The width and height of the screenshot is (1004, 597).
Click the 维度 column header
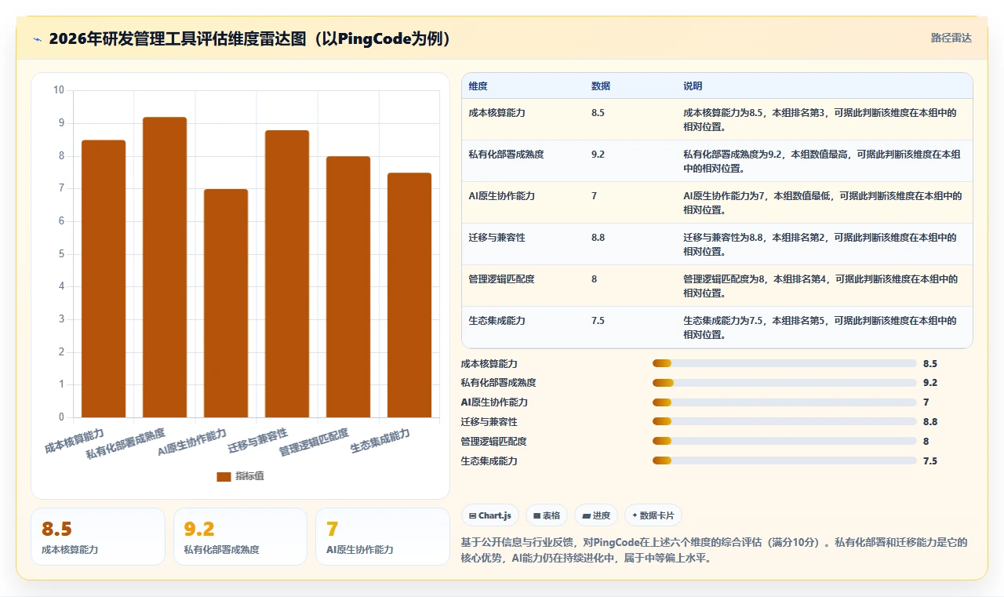click(478, 86)
